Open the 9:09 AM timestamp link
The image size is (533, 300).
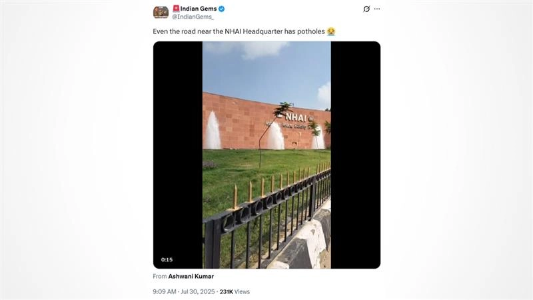click(x=165, y=291)
